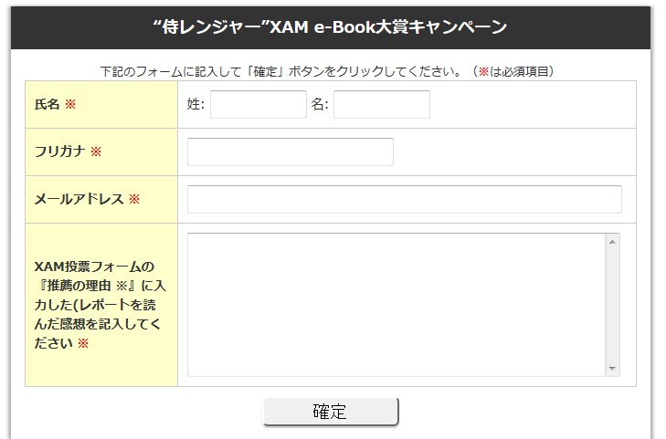The image size is (666, 439).
Task: Click the instruction text 下記のフォームに記入して
Action: coord(171,71)
